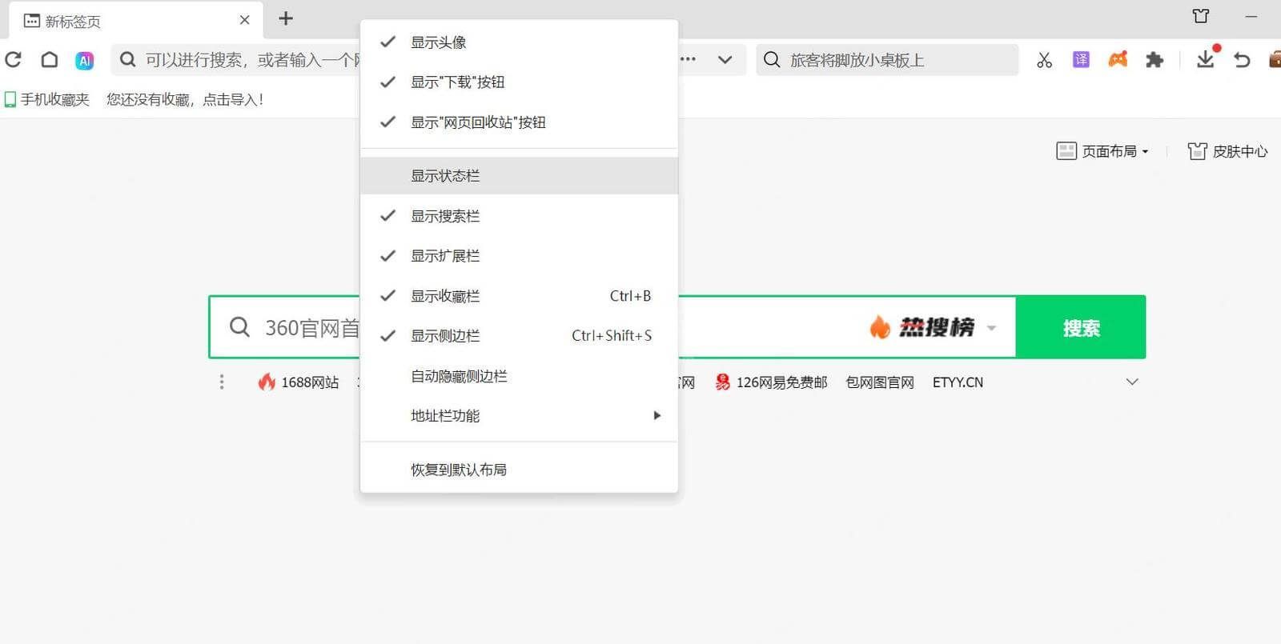Open the downloads button
Viewport: 1281px width, 644px height.
[1206, 58]
